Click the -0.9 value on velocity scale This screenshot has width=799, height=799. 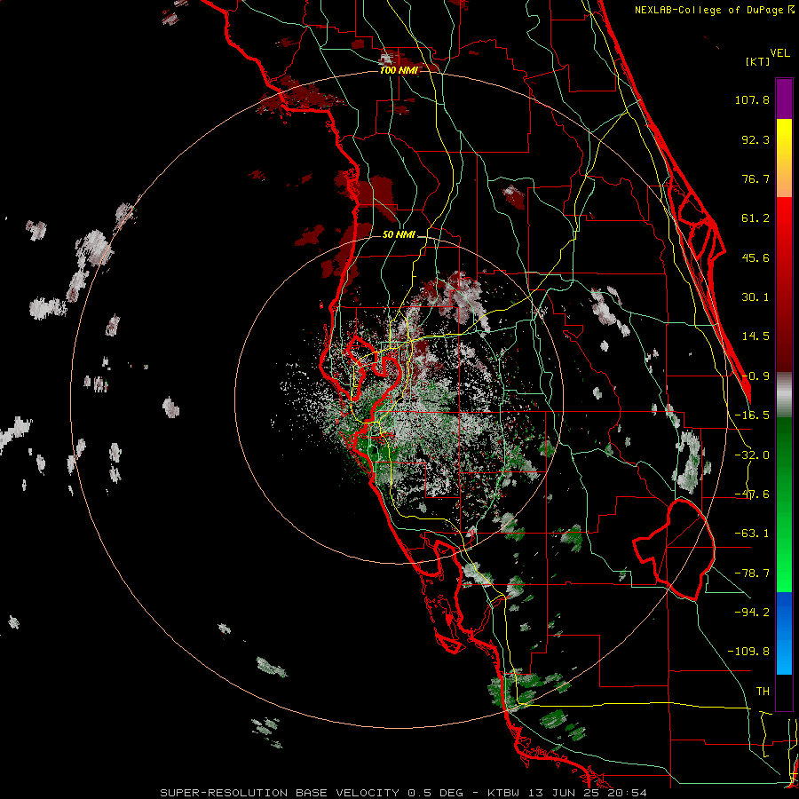click(755, 376)
